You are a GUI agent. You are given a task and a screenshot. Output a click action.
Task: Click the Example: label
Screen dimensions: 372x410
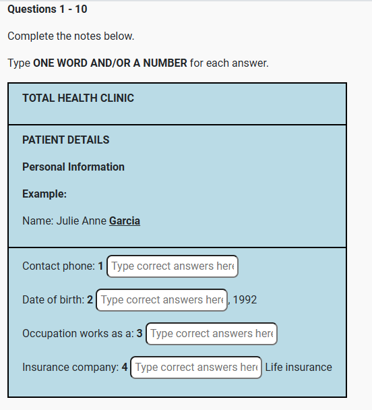[x=44, y=194]
